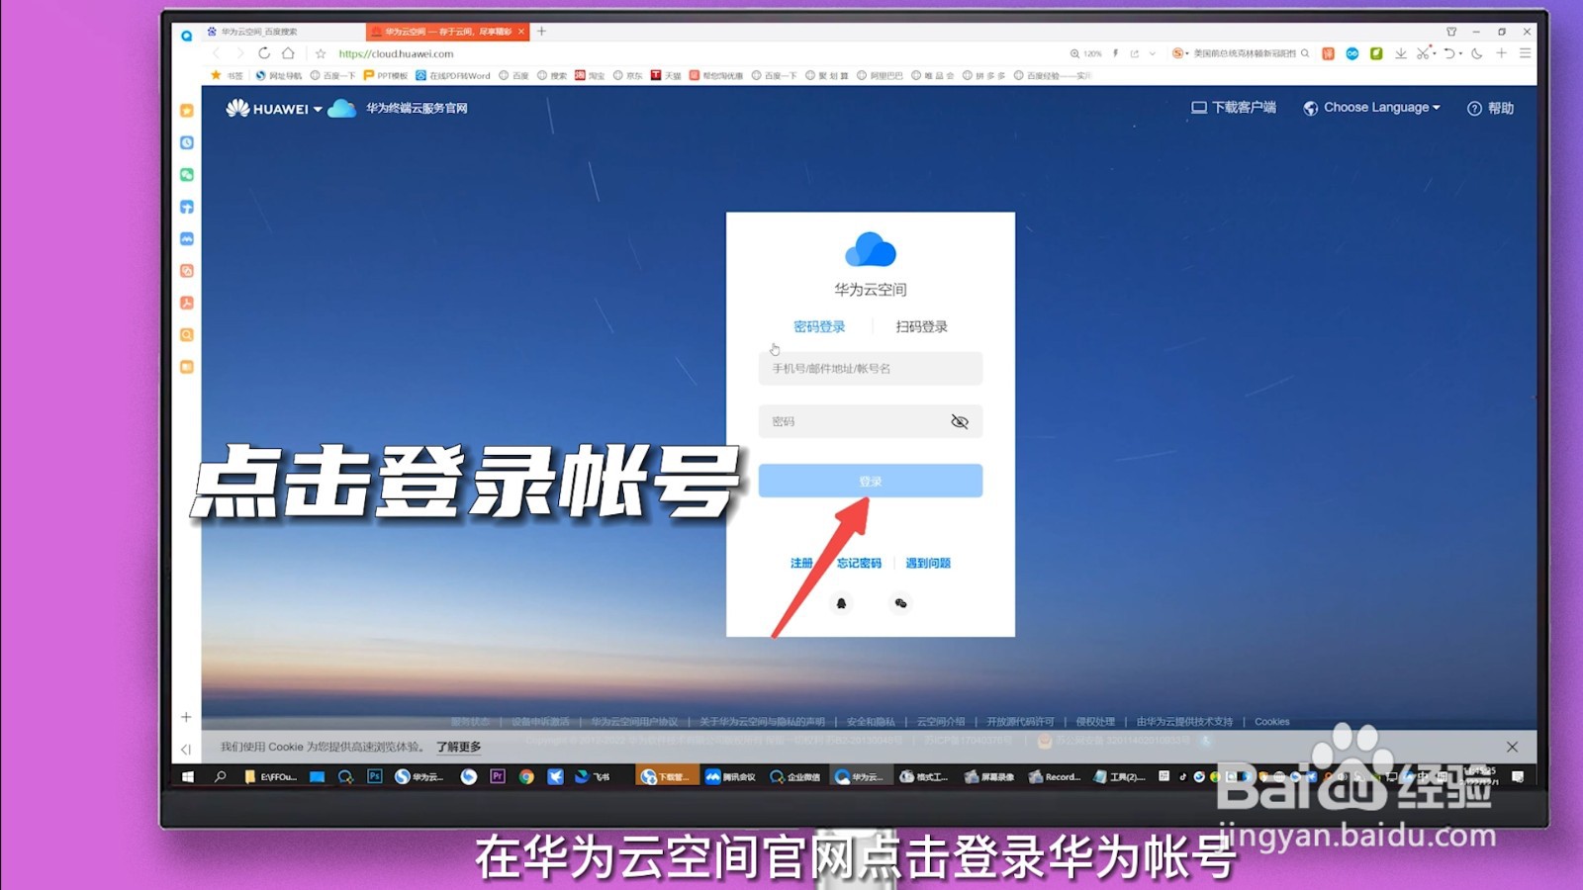Toggle night mode moon icon
Image resolution: width=1583 pixels, height=890 pixels.
[x=1477, y=53]
